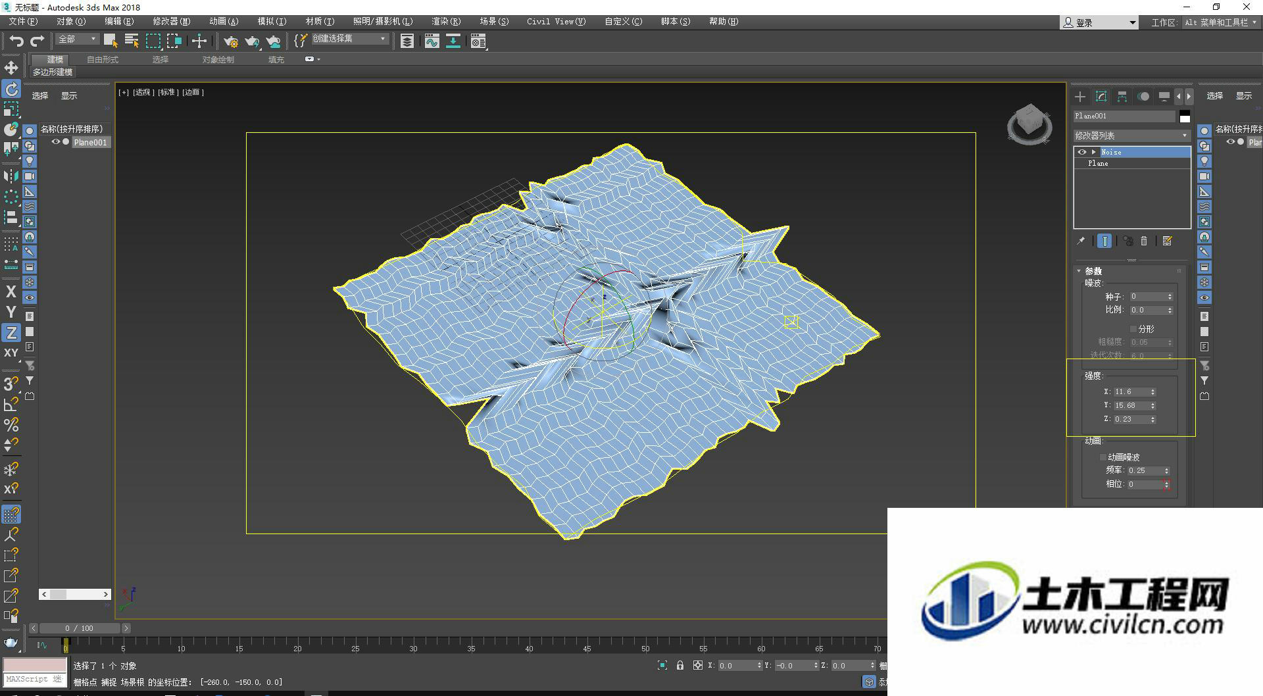This screenshot has height=696, width=1263.
Task: Open the Motion command panel tab
Action: pyautogui.click(x=1143, y=97)
